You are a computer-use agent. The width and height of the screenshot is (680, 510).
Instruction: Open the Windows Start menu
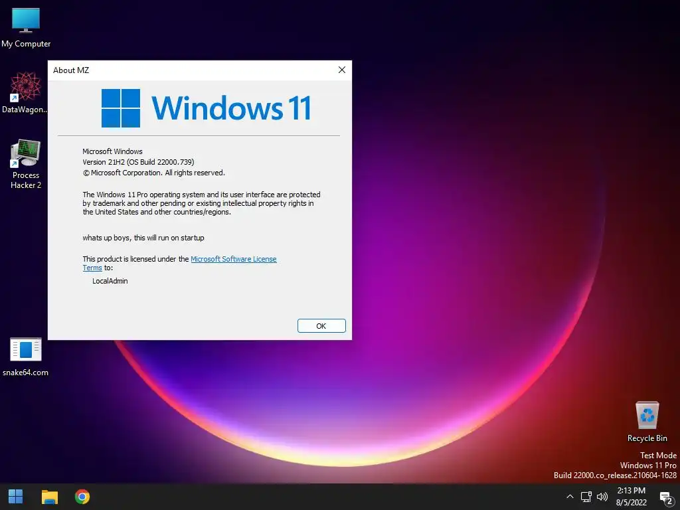(16, 497)
